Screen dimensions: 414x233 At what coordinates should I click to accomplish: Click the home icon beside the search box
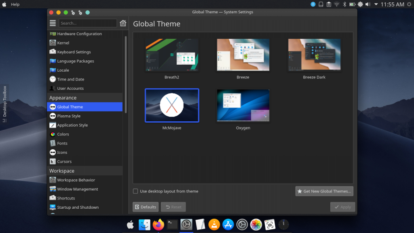123,23
